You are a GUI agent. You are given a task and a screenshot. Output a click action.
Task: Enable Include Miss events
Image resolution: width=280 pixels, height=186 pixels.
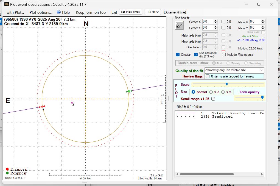click(x=224, y=54)
